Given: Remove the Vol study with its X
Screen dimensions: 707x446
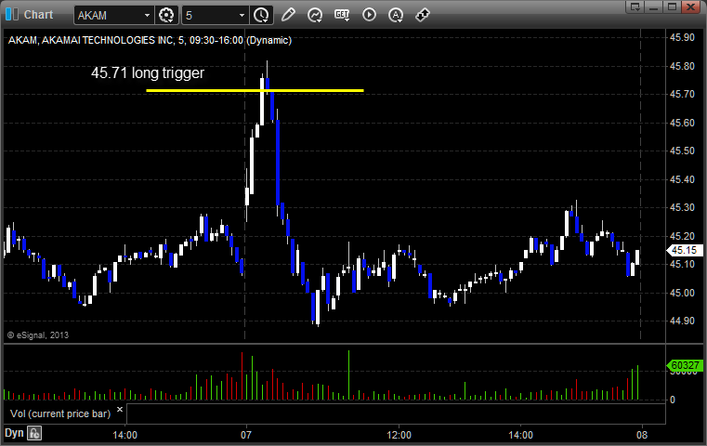Looking at the screenshot, I should (x=120, y=410).
